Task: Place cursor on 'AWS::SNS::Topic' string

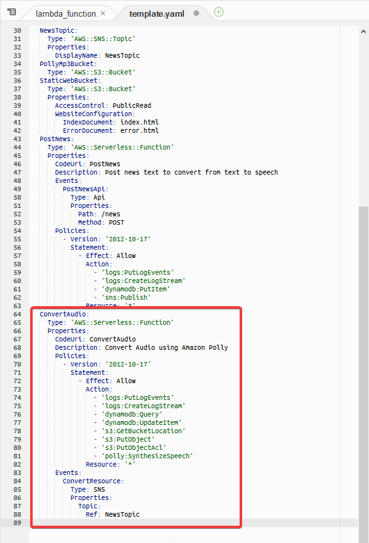Action: click(103, 39)
